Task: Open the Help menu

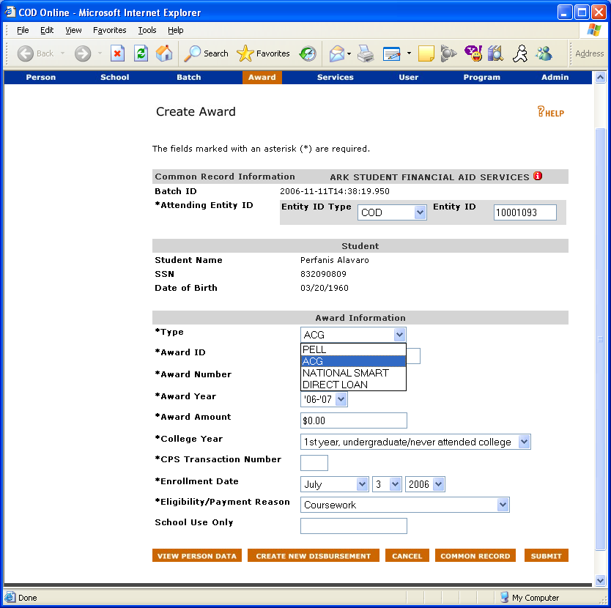Action: pos(175,30)
